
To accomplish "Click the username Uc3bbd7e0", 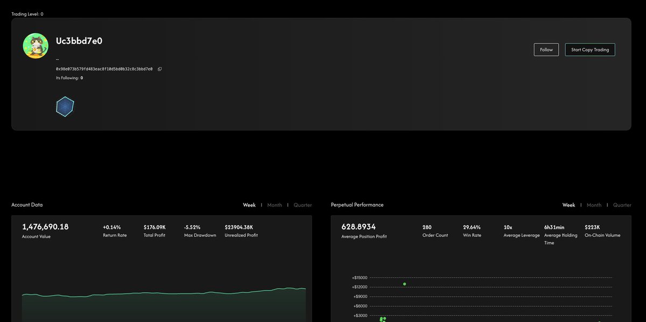I will [79, 41].
